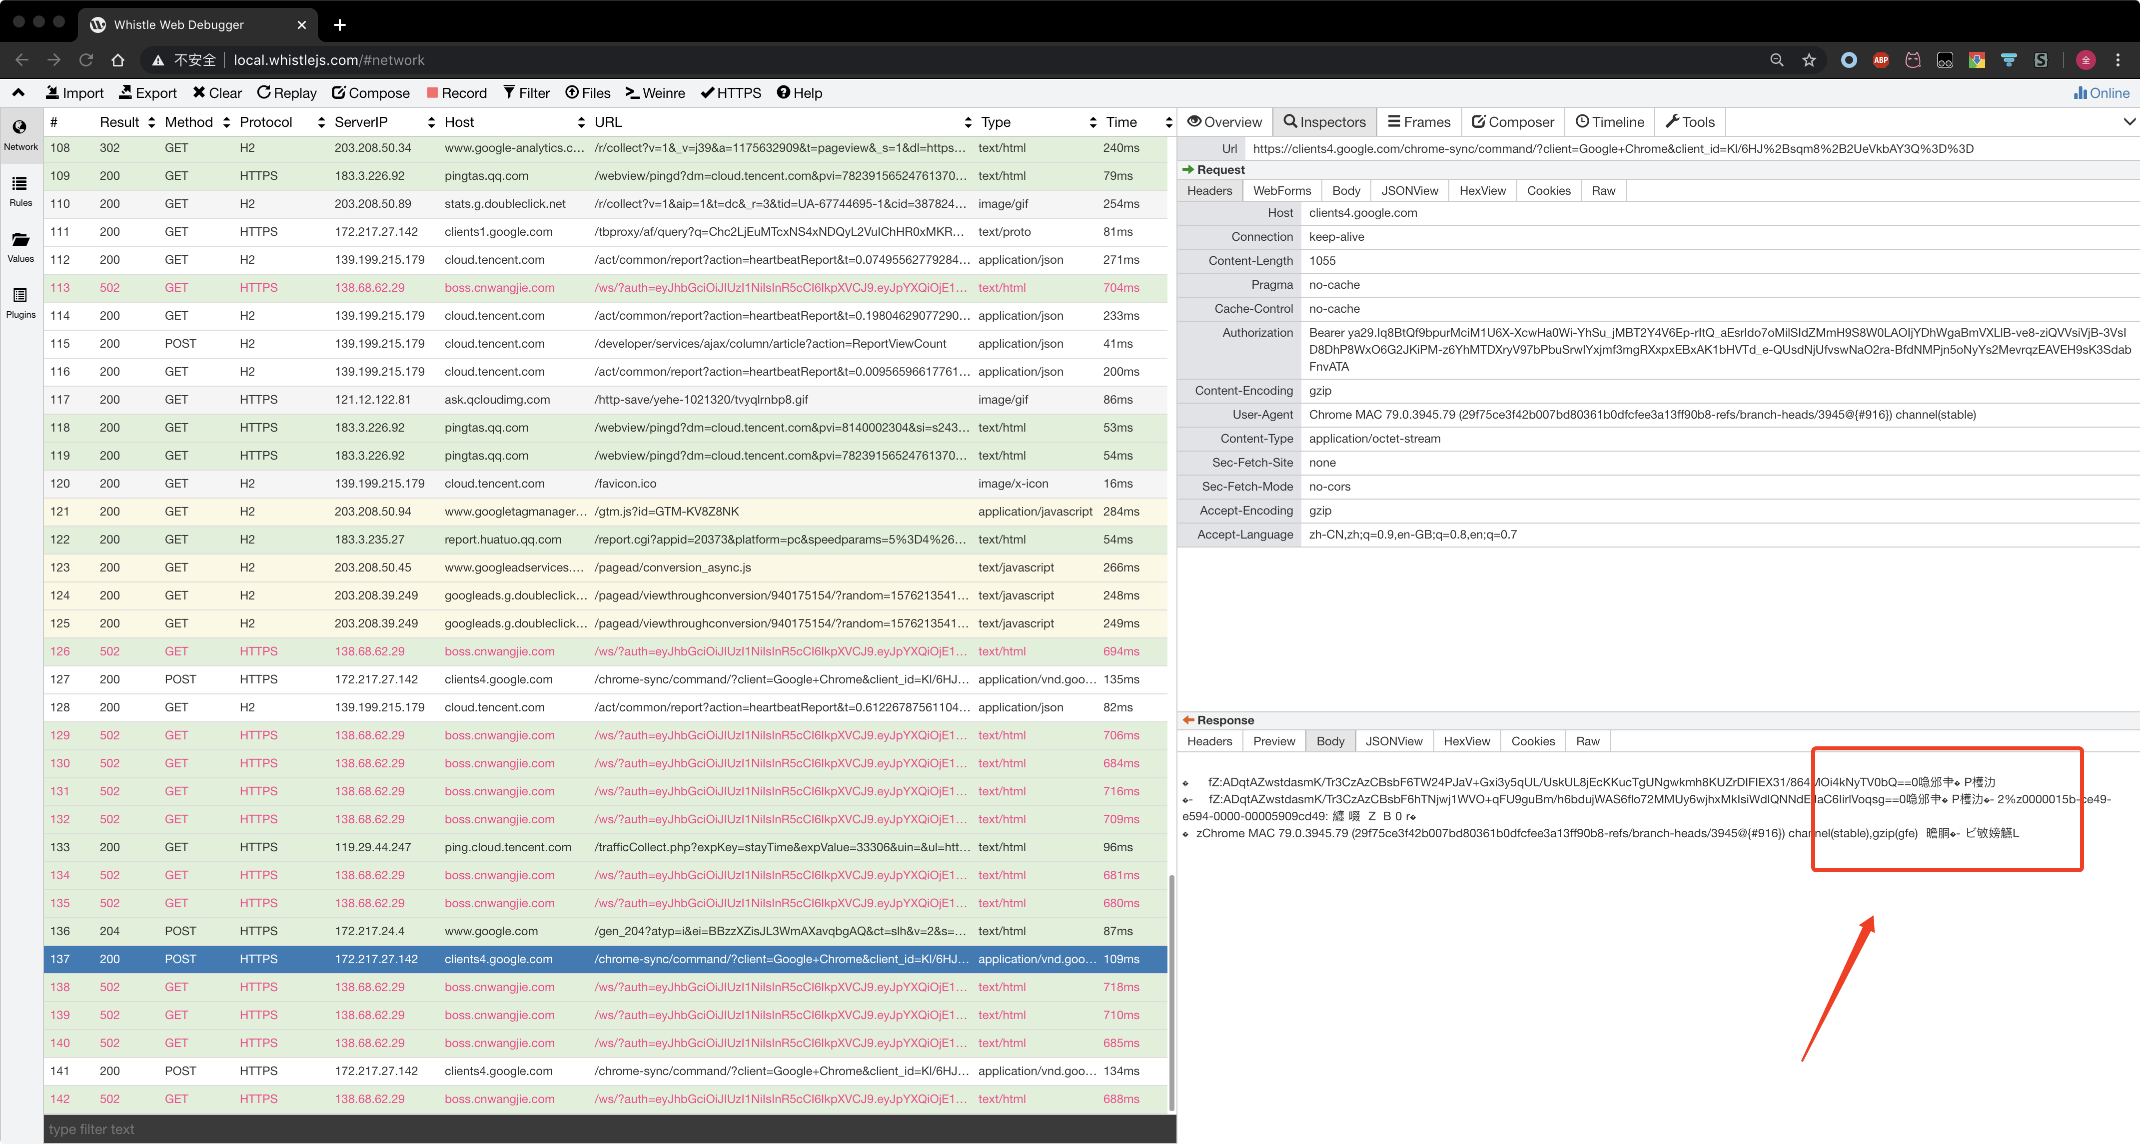The height and width of the screenshot is (1144, 2140).
Task: Toggle Record to pause capturing
Action: [457, 92]
